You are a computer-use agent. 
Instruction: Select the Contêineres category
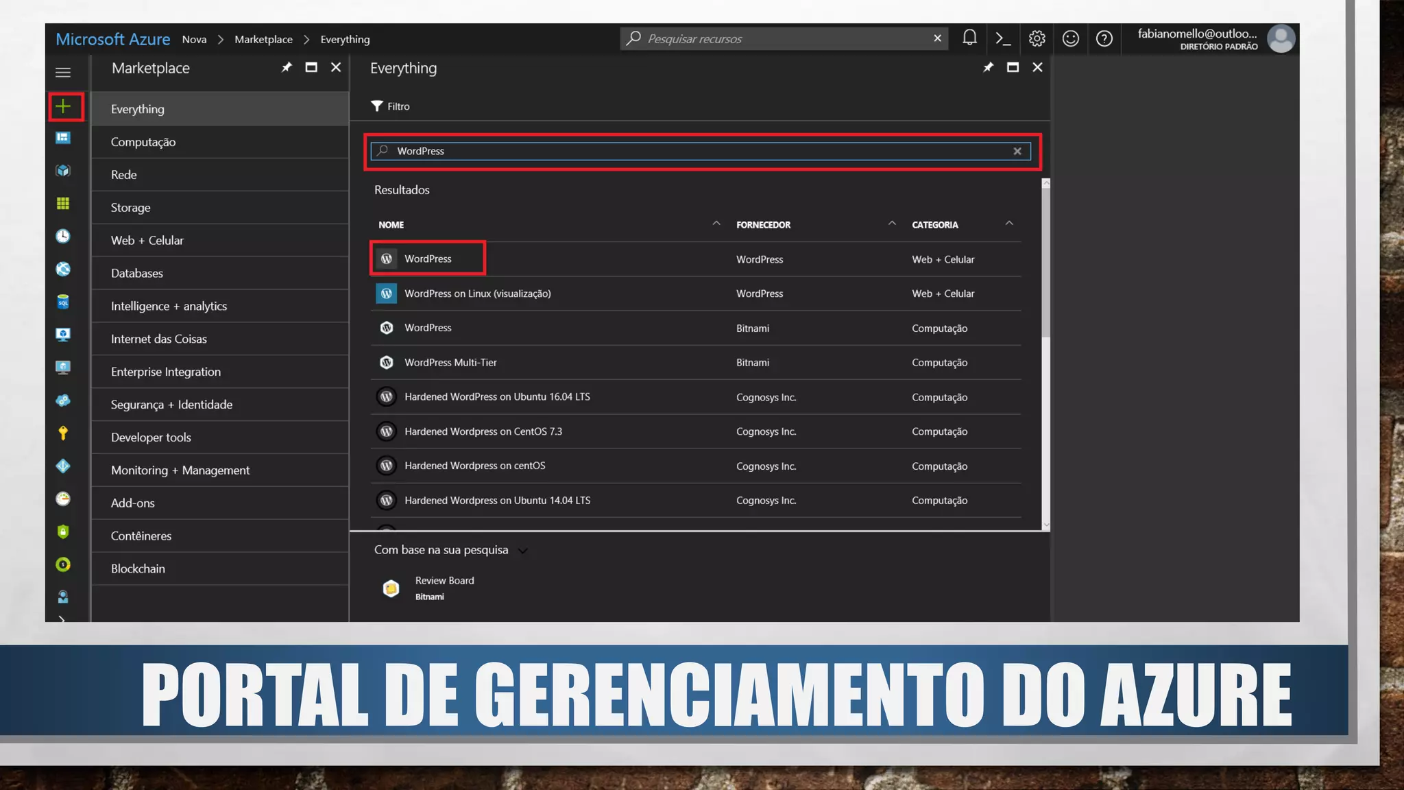pos(220,536)
